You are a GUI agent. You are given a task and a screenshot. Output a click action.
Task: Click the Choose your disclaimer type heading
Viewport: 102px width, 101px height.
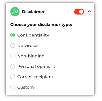pos(41,25)
